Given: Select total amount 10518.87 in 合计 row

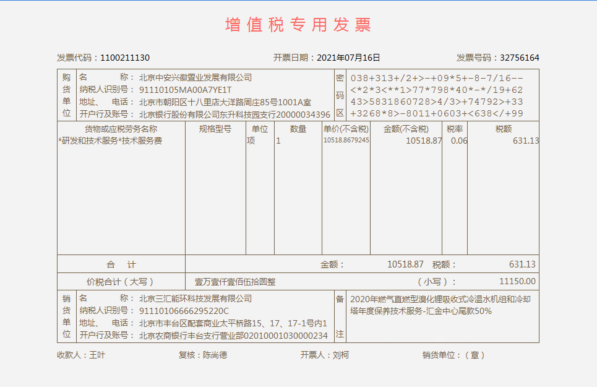Looking at the screenshot, I should point(405,264).
